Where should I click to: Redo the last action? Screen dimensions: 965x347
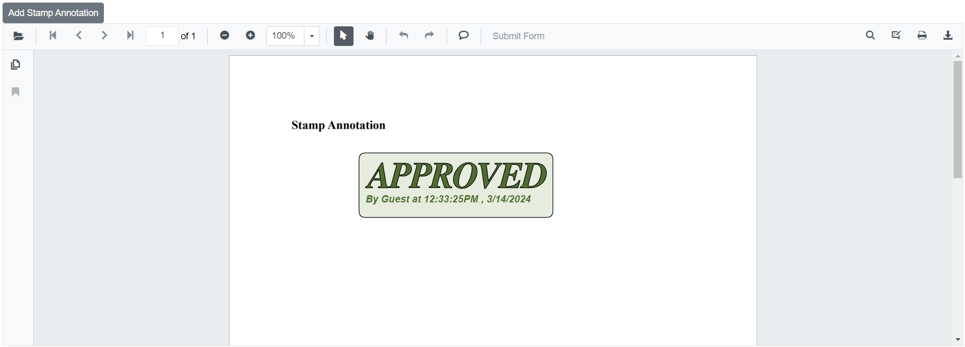pyautogui.click(x=429, y=36)
